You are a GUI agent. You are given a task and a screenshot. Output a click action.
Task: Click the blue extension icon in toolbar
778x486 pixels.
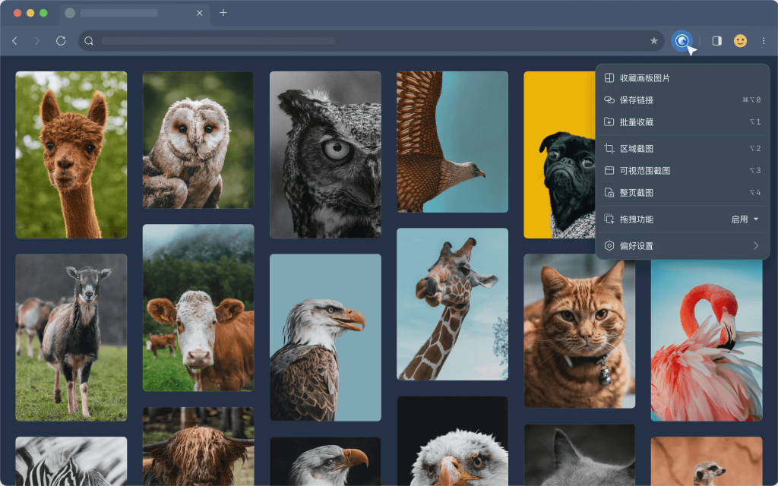[682, 41]
